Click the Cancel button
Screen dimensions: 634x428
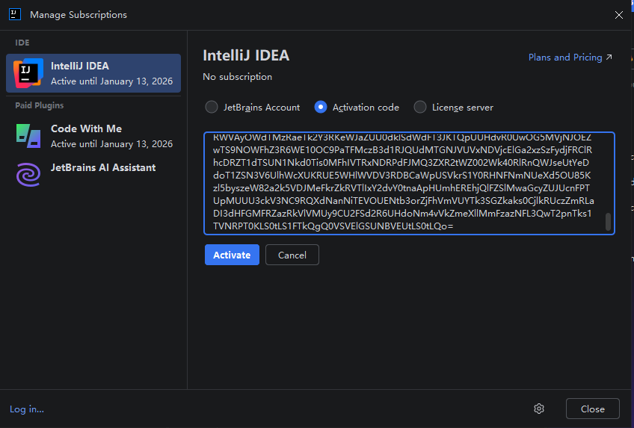pyautogui.click(x=292, y=255)
